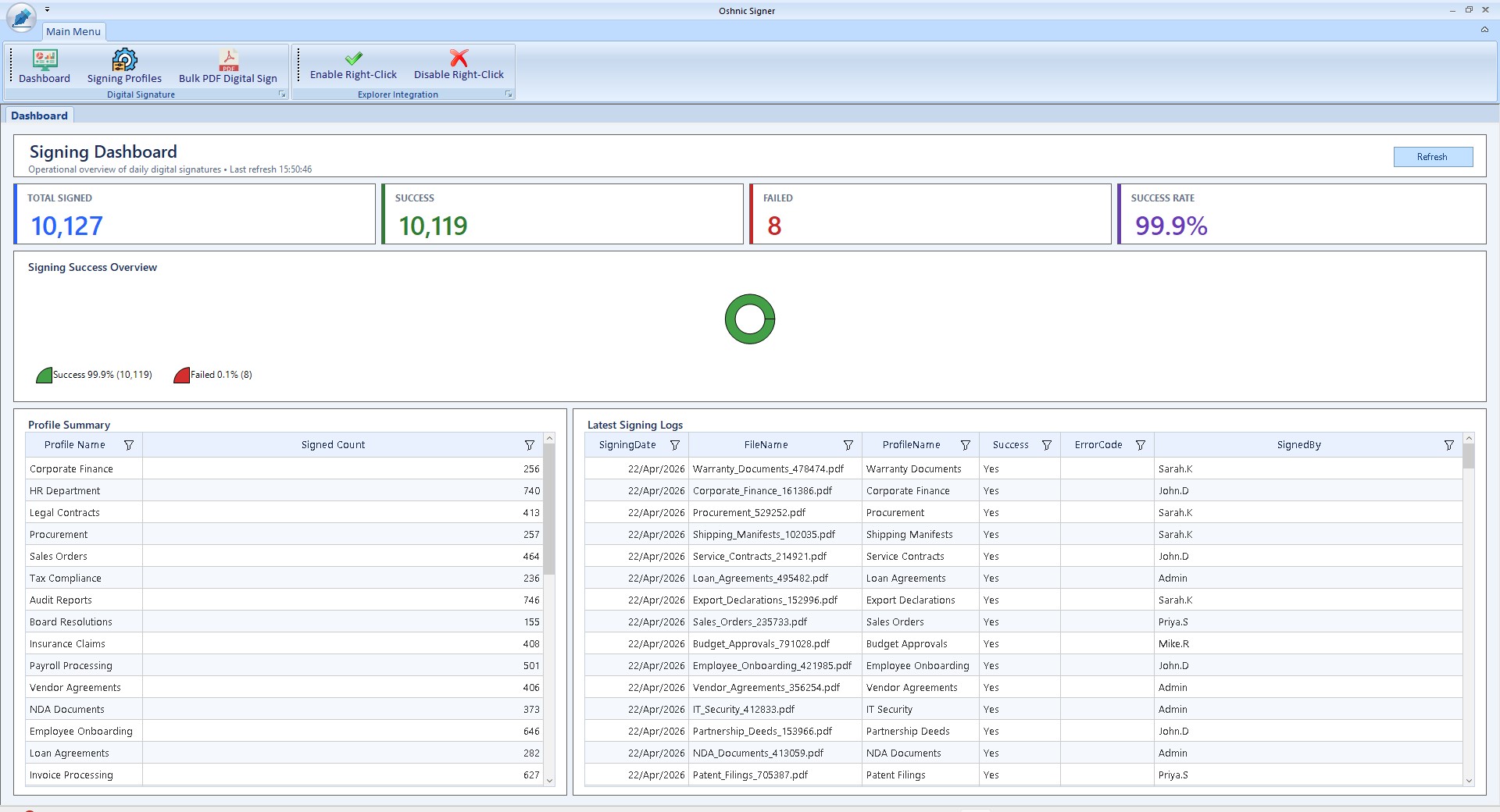Filter the ProfileName column in logs
Image resolution: width=1500 pixels, height=812 pixels.
pyautogui.click(x=966, y=445)
